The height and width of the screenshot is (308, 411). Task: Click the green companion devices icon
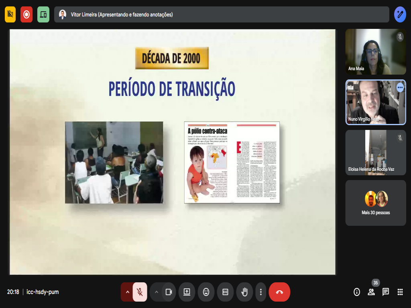[43, 14]
